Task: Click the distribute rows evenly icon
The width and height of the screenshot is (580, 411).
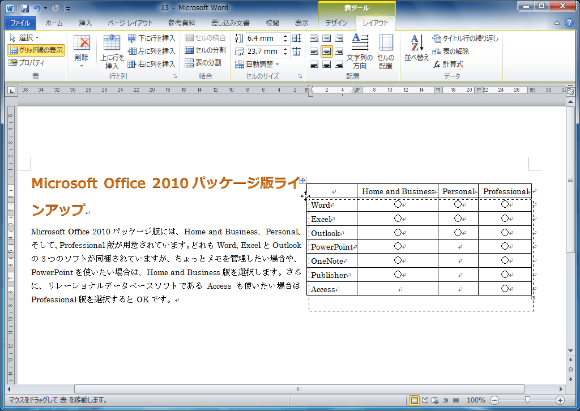Action: (297, 38)
